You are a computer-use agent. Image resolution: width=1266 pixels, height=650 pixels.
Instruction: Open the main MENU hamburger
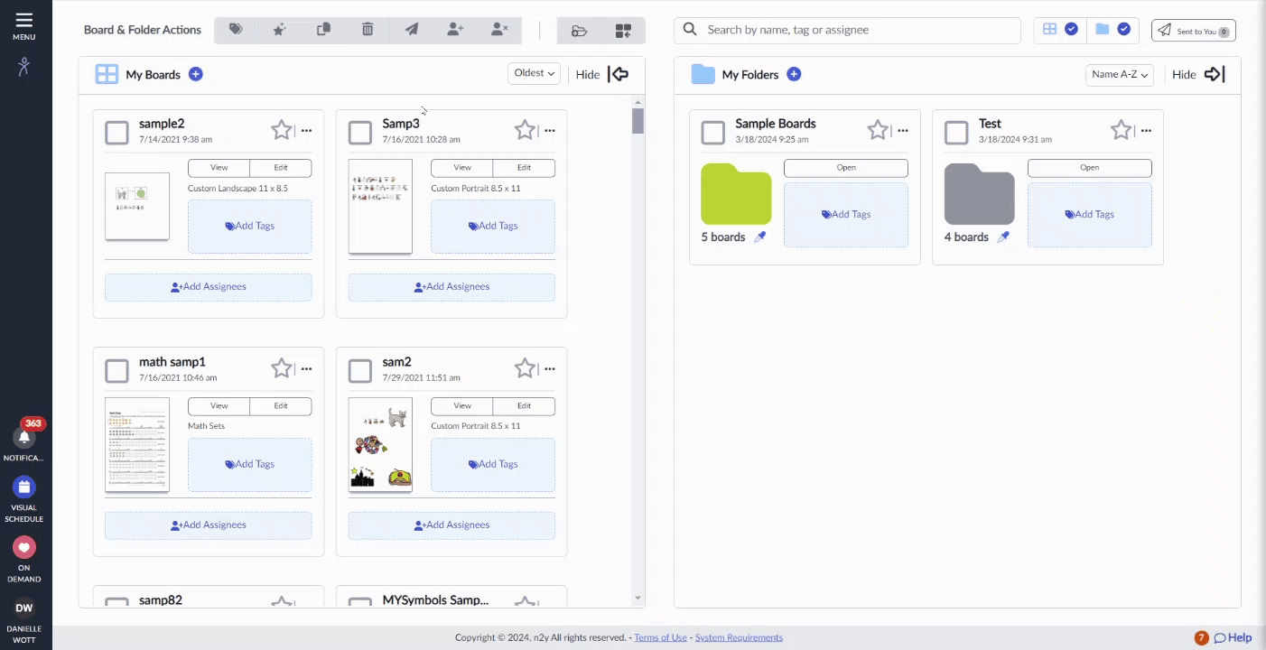24,25
